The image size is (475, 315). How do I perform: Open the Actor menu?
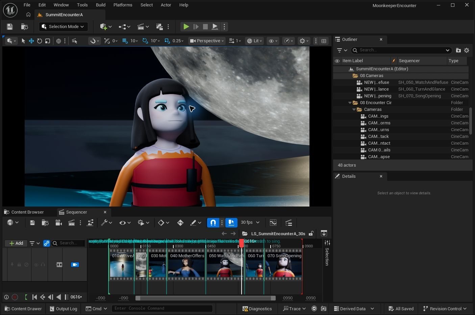pos(166,5)
